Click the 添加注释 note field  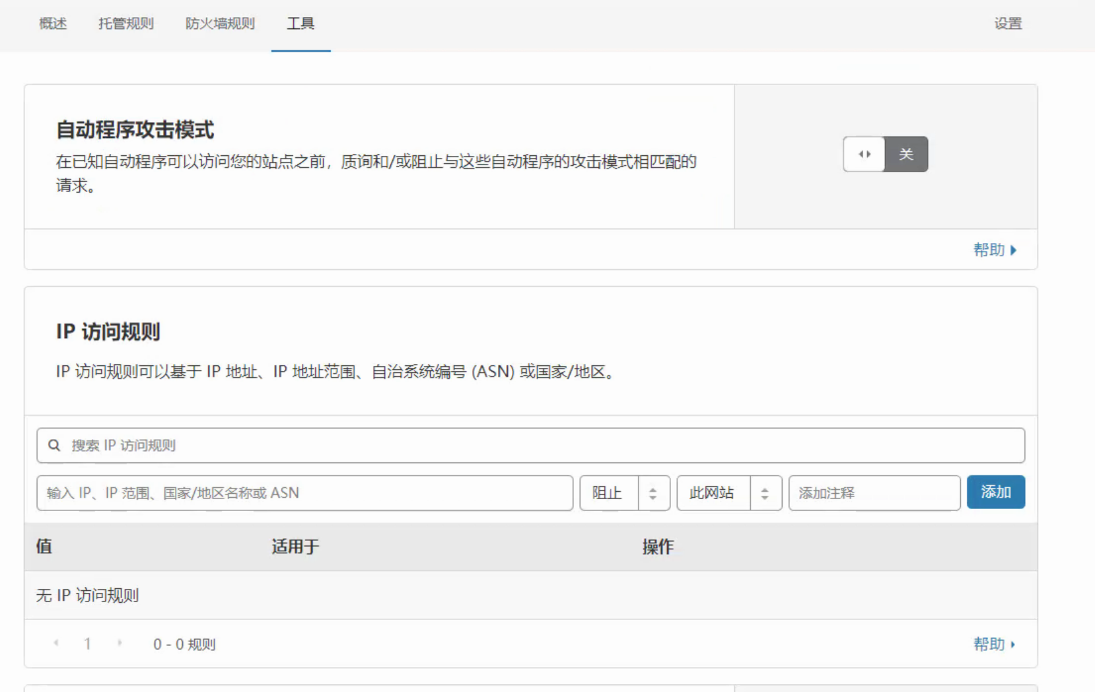click(874, 493)
